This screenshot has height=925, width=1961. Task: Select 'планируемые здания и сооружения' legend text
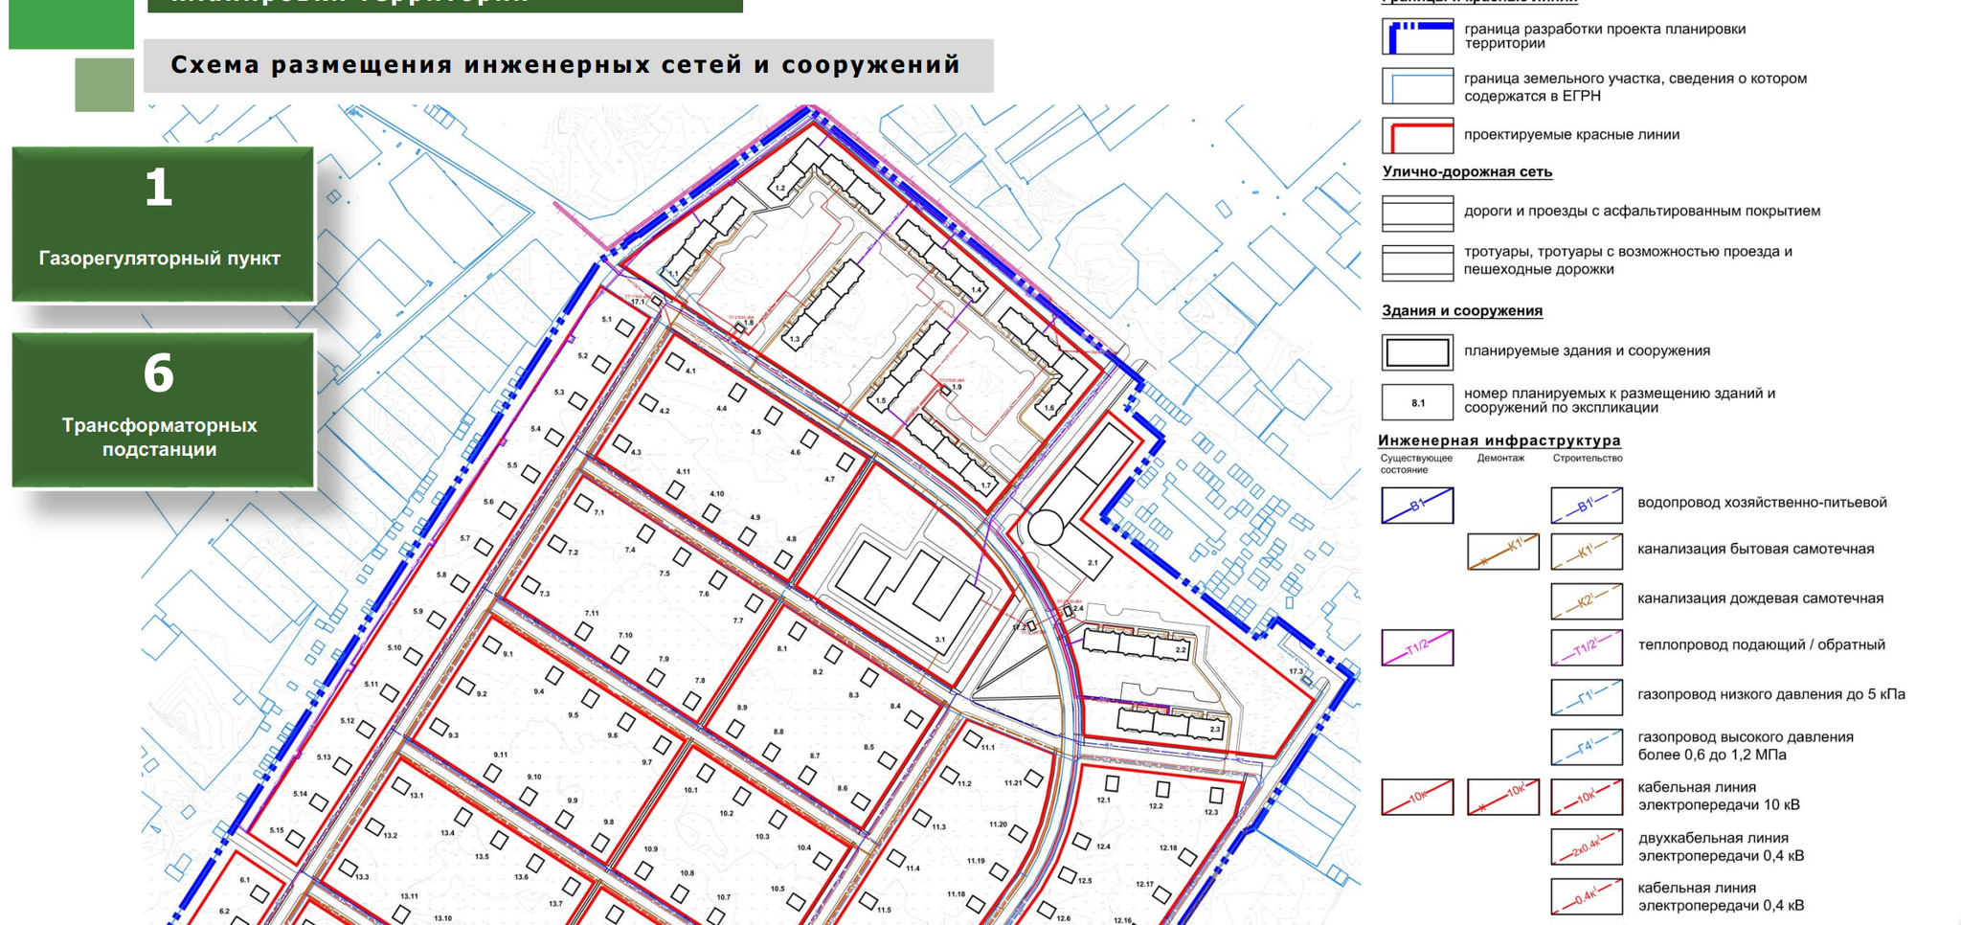(1587, 351)
